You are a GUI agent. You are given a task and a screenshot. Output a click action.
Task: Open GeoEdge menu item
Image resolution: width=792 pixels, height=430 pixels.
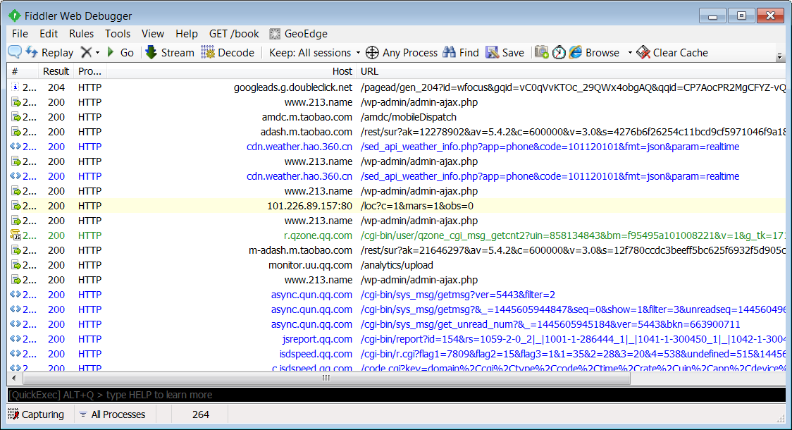click(299, 33)
